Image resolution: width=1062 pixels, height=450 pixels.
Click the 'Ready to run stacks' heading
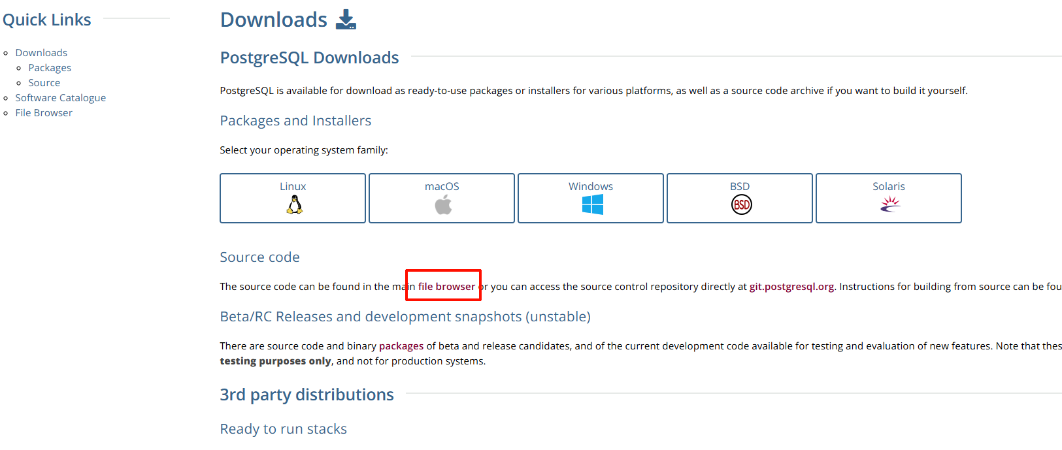pos(283,428)
